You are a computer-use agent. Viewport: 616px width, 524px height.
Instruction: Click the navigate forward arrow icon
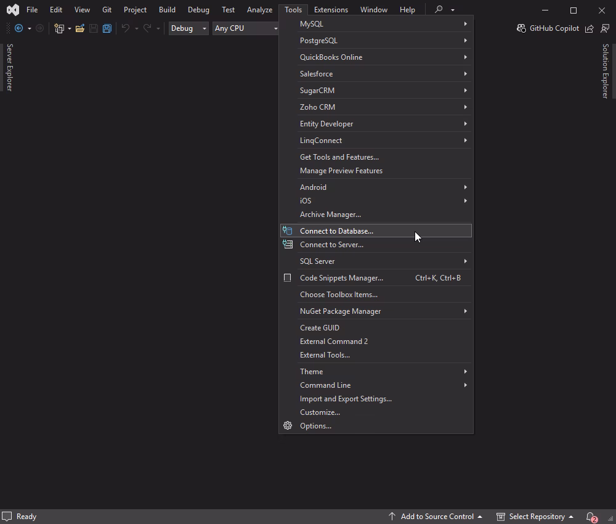tap(39, 28)
